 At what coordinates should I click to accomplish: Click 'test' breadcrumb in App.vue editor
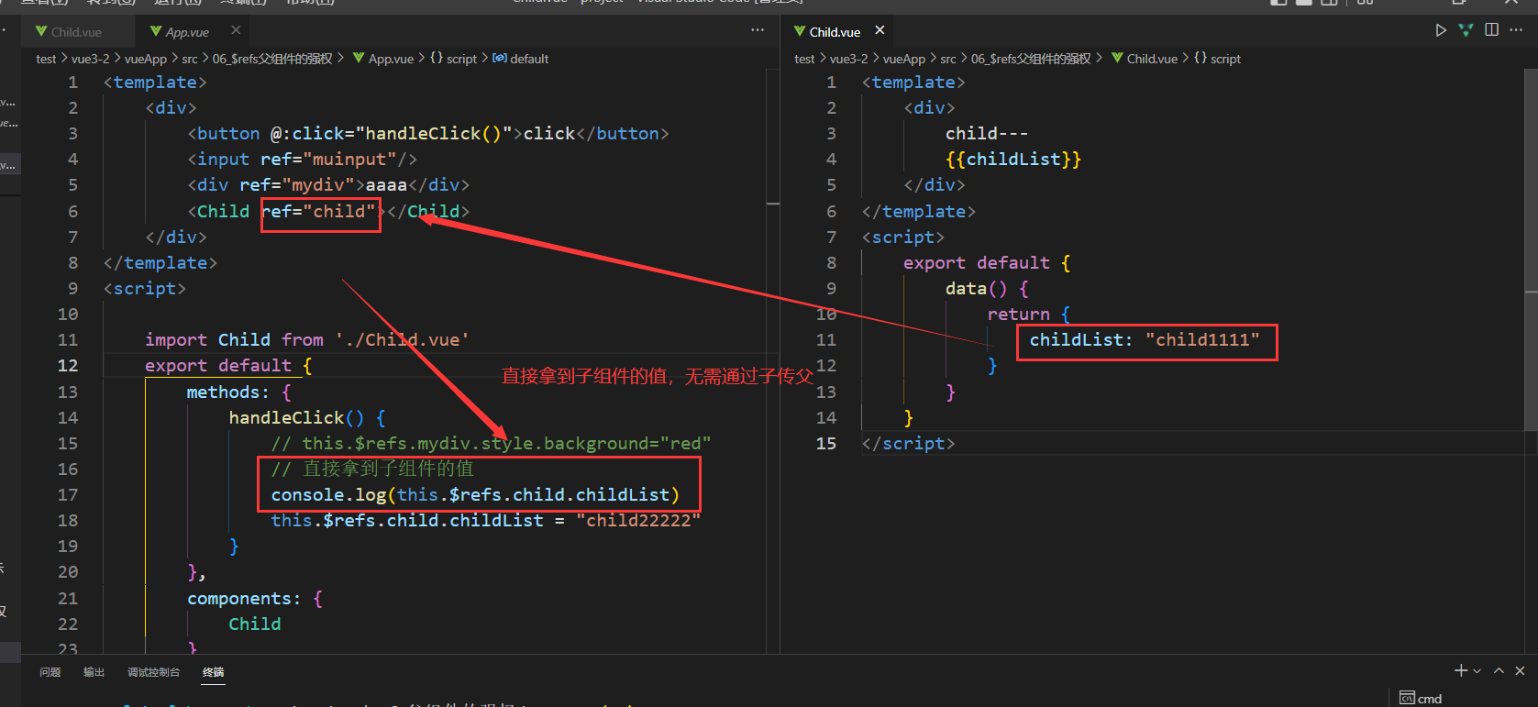point(46,59)
